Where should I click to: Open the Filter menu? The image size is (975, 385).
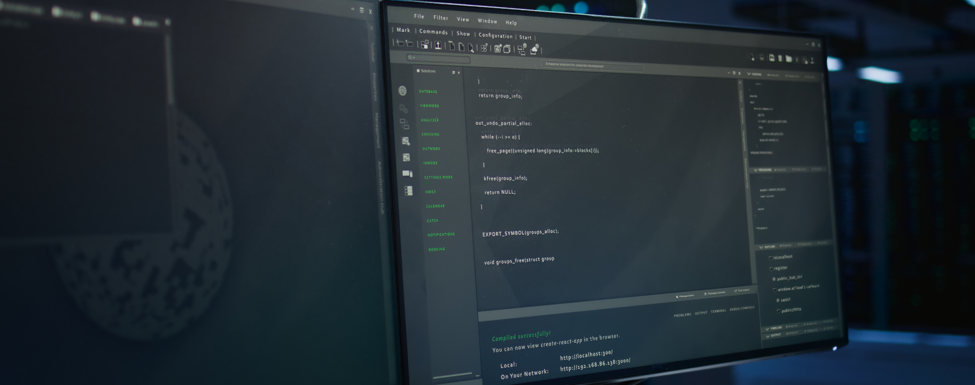pos(440,18)
